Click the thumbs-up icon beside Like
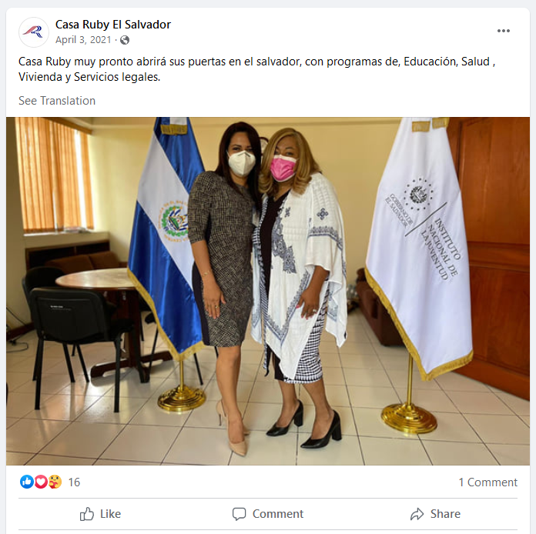This screenshot has width=536, height=534. (87, 514)
